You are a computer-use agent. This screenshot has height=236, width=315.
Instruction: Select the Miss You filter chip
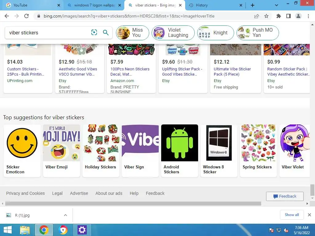[x=132, y=33]
